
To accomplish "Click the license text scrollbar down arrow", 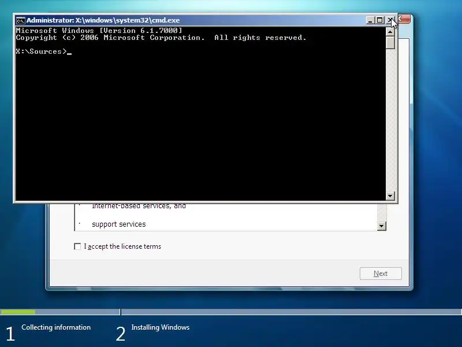I will point(382,226).
